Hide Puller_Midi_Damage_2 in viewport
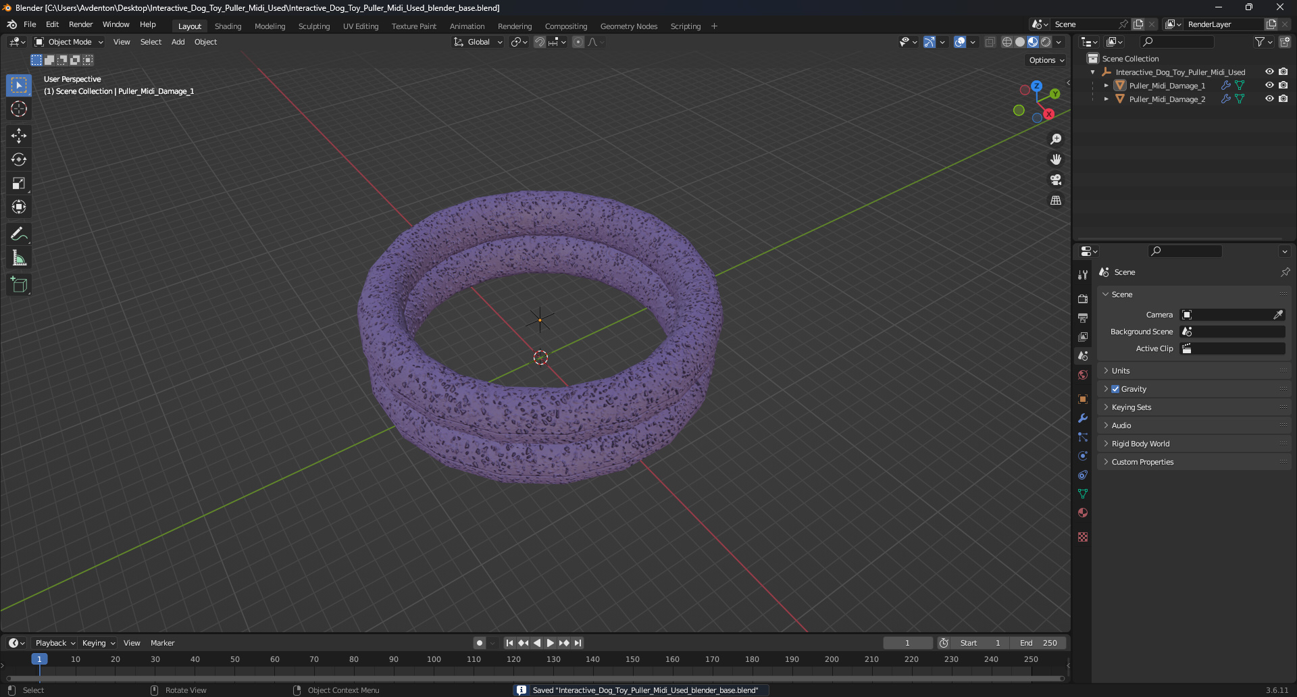Image resolution: width=1297 pixels, height=697 pixels. pyautogui.click(x=1269, y=99)
